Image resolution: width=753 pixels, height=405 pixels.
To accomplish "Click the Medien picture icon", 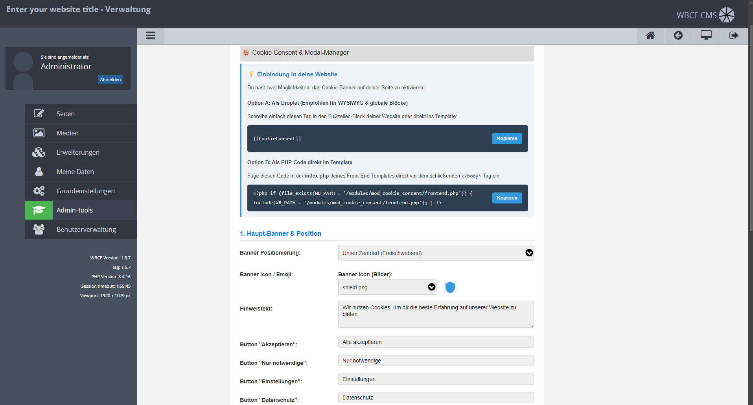I will point(39,133).
